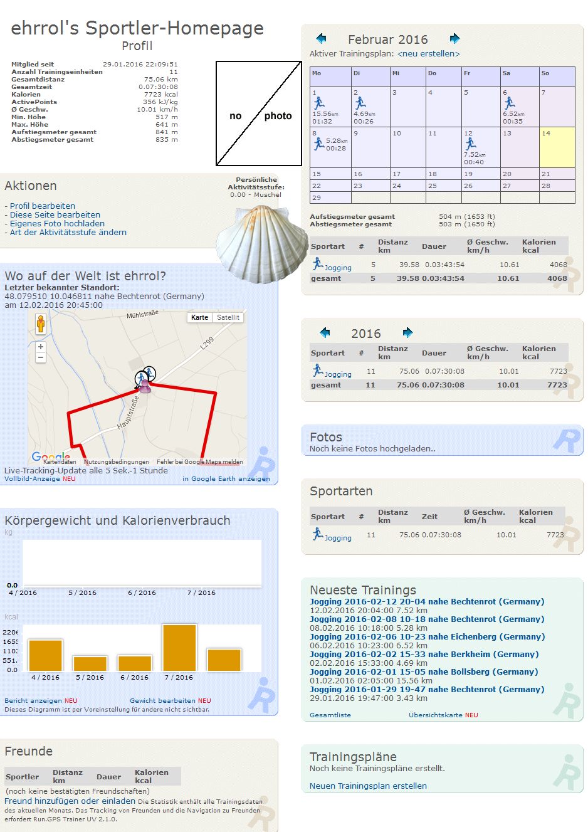Open 'Eigenes Foto hochladen' link

click(x=57, y=224)
